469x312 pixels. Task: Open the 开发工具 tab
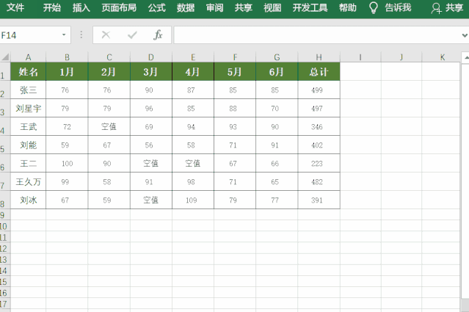click(x=310, y=7)
